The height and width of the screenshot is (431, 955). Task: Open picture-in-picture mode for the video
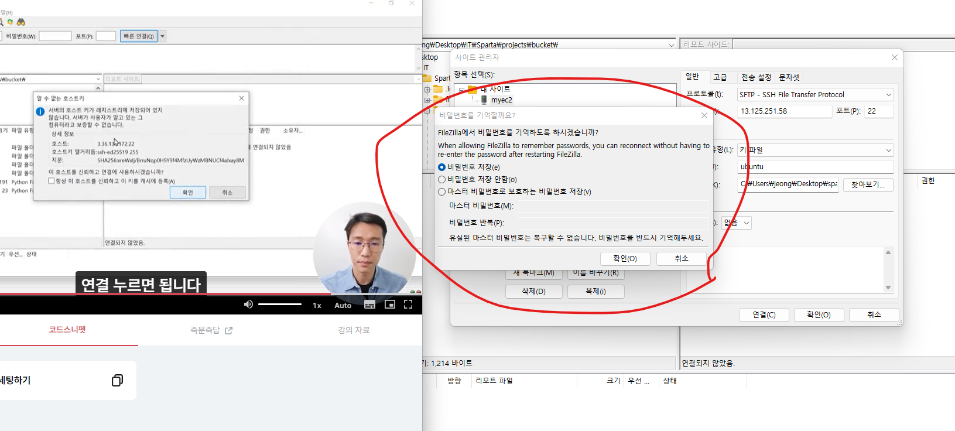(390, 305)
